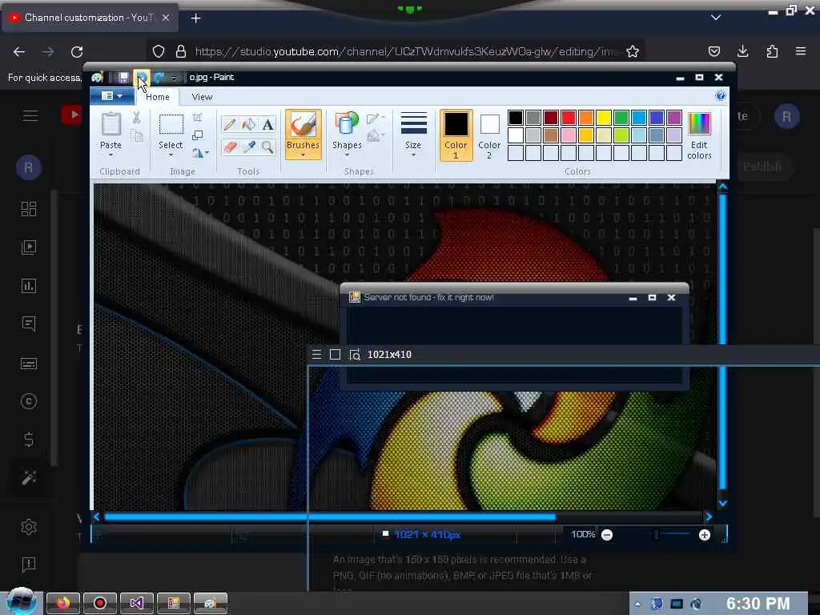Go back in Firefox
This screenshot has height=615, width=820.
(x=19, y=52)
